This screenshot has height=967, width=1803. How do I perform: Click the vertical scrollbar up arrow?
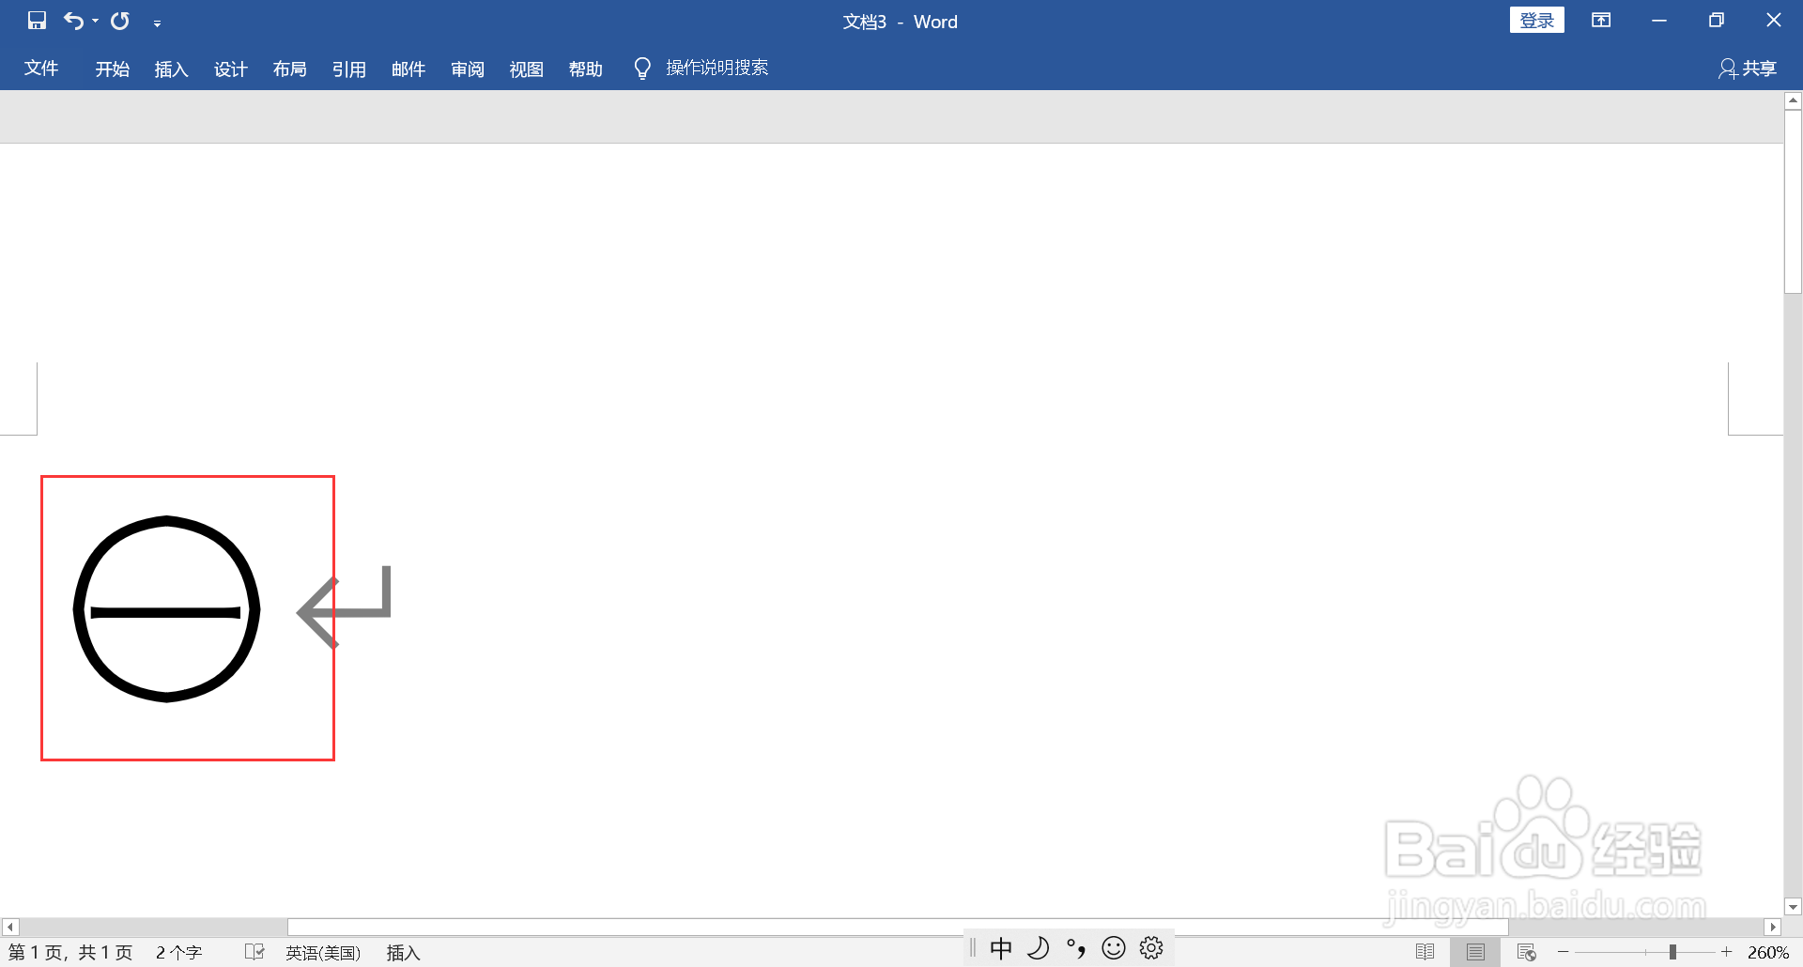click(x=1794, y=100)
